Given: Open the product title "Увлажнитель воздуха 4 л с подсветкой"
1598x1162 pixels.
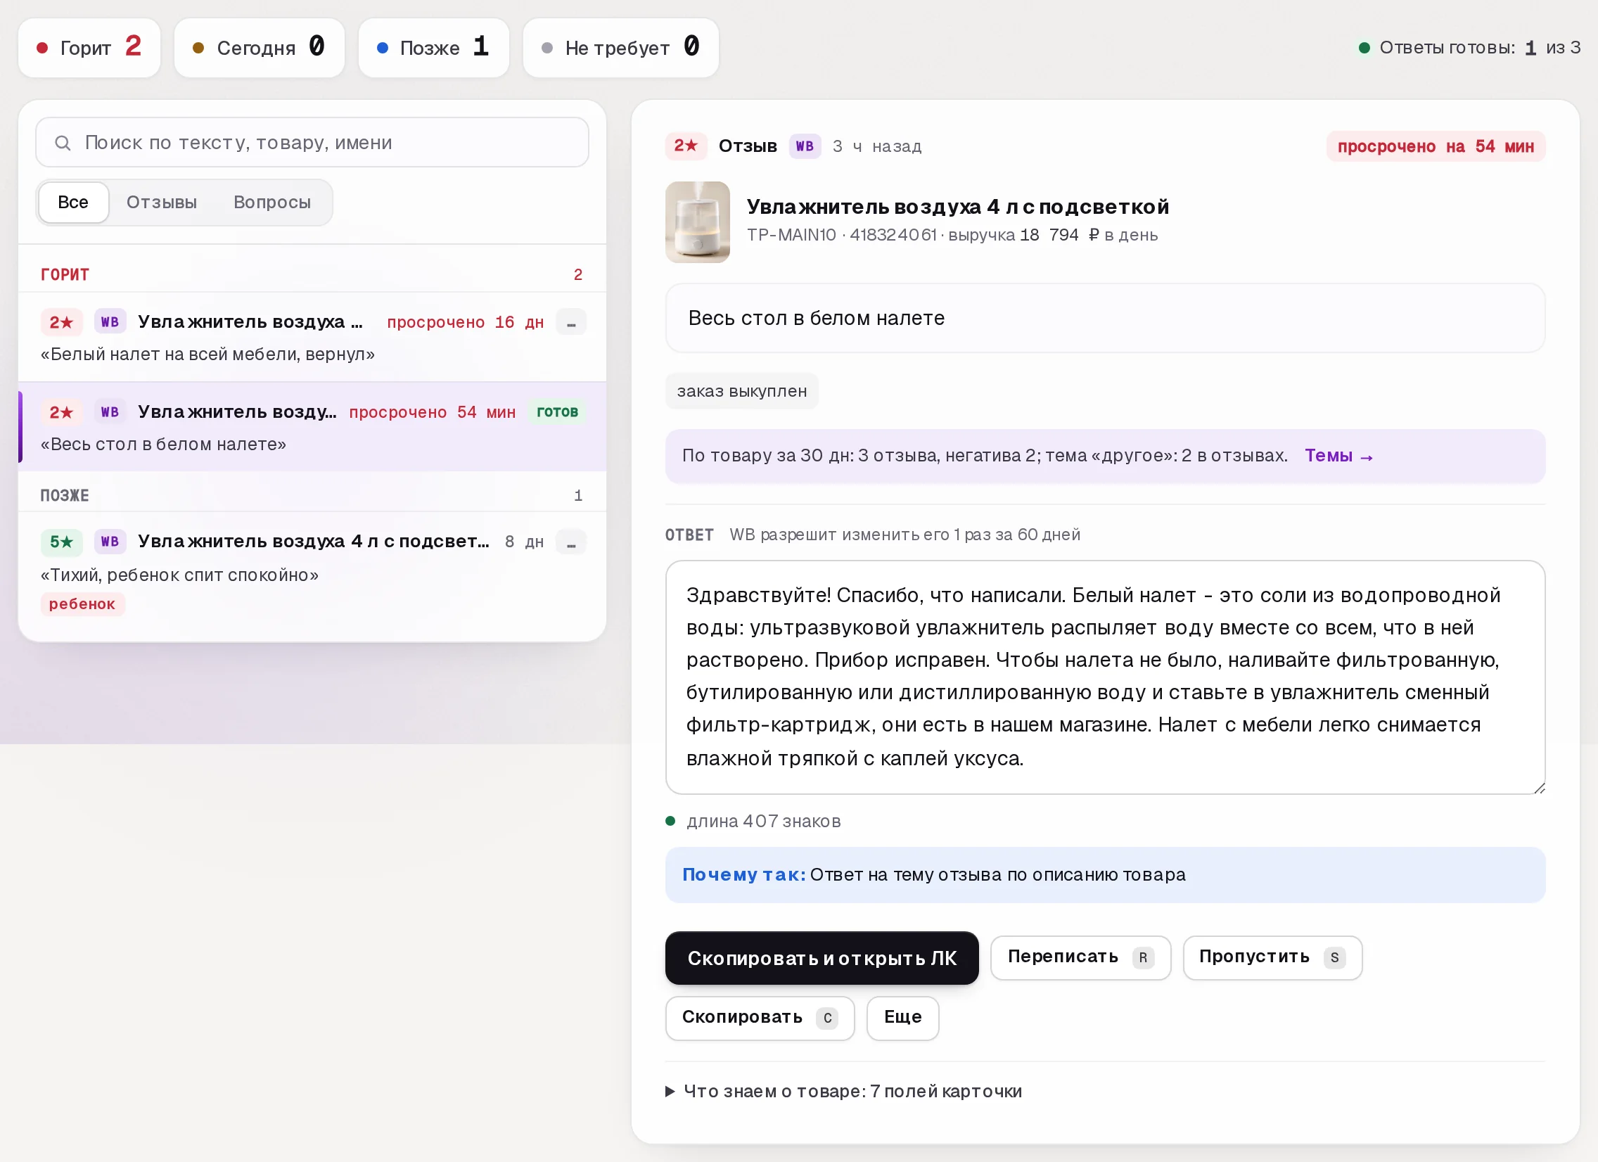Looking at the screenshot, I should coord(957,207).
